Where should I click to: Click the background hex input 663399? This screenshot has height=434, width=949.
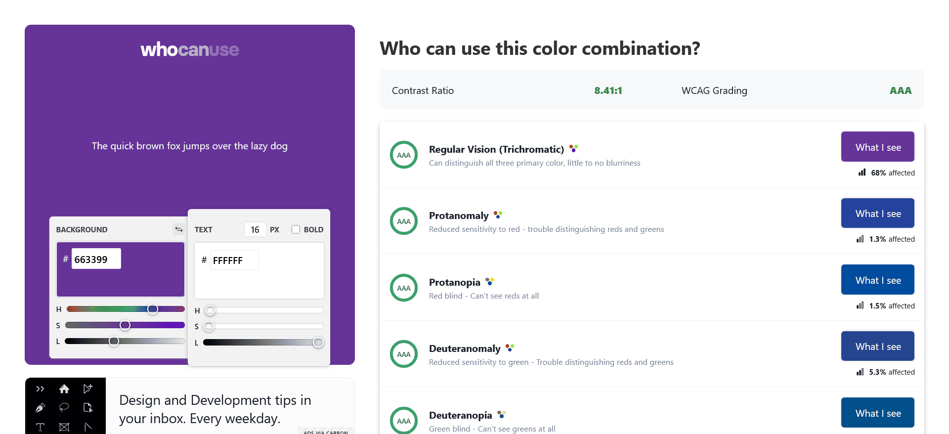click(96, 259)
